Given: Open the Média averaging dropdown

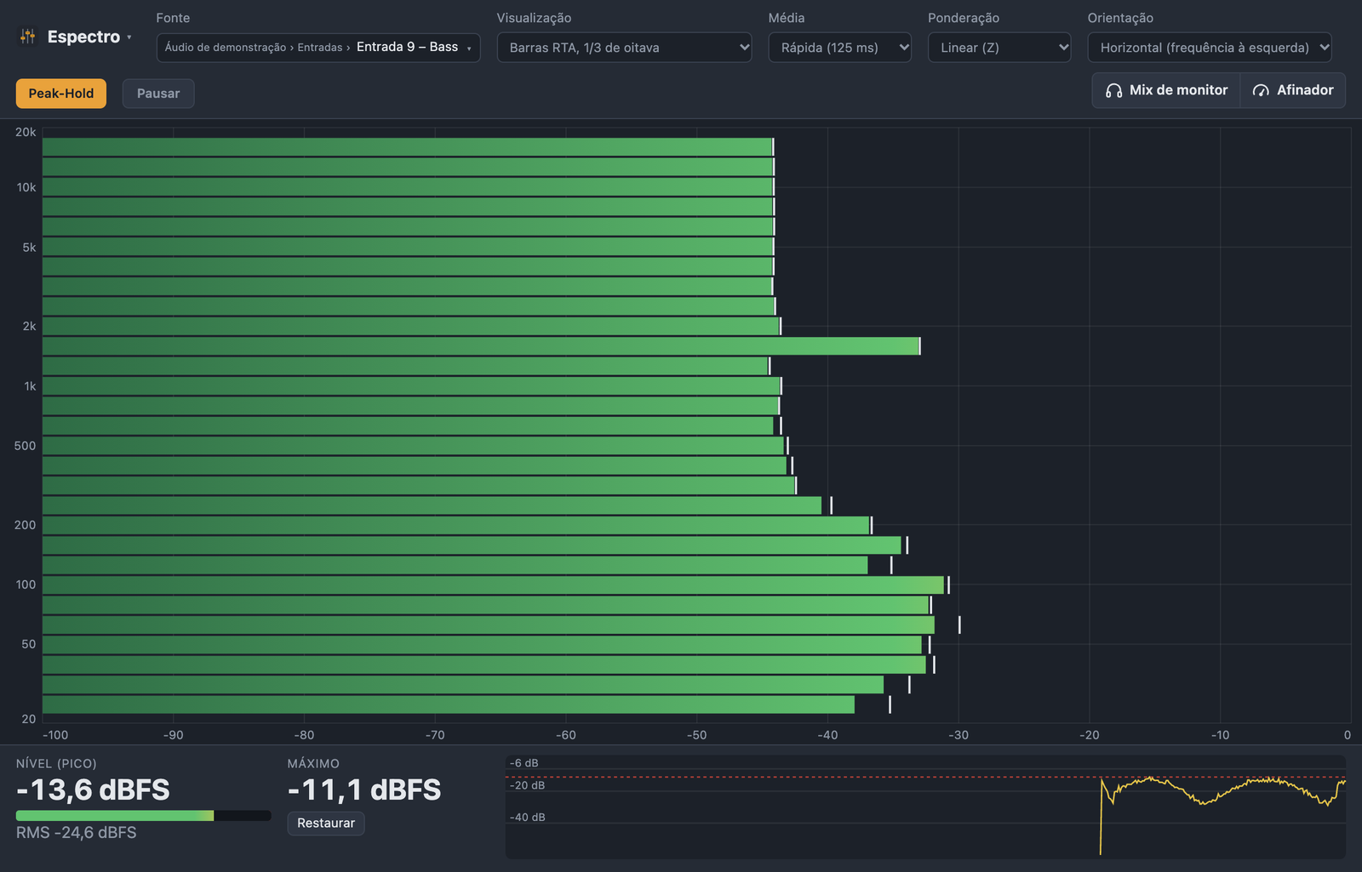Looking at the screenshot, I should click(x=839, y=48).
